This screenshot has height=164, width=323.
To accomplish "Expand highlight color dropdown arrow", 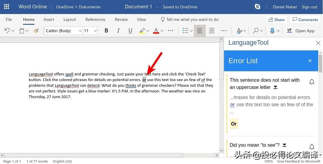I will (x=148, y=31).
